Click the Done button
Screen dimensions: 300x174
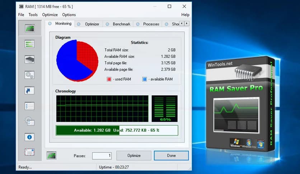click(x=171, y=156)
